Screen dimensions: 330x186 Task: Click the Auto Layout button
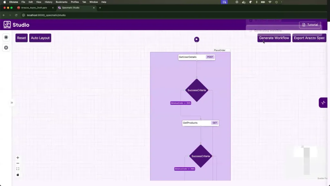(40, 38)
